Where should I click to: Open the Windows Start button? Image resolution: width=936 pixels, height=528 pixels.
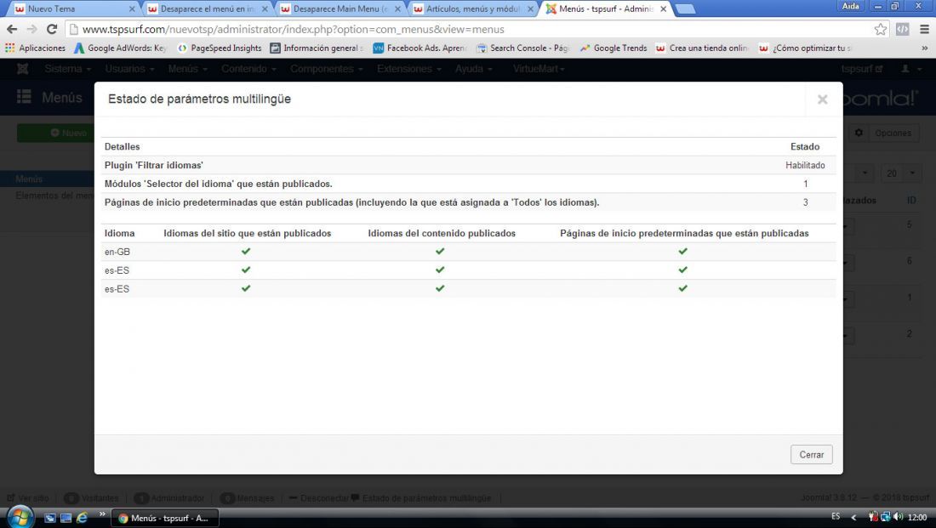pos(20,517)
